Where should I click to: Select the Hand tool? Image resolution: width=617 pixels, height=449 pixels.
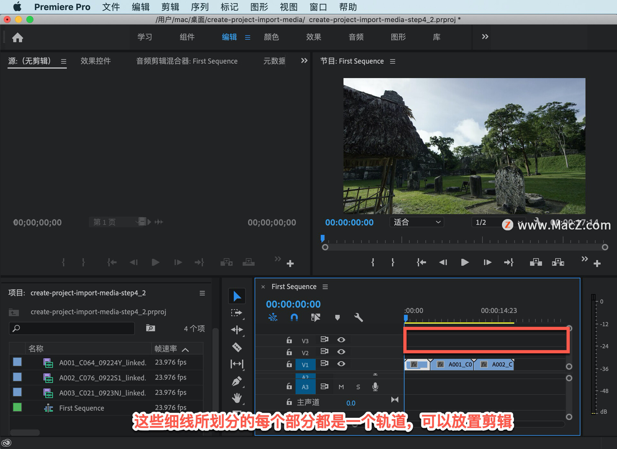point(237,398)
